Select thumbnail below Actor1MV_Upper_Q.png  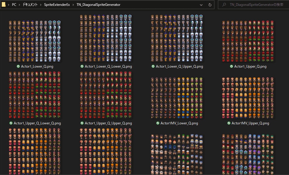[x=248, y=155]
